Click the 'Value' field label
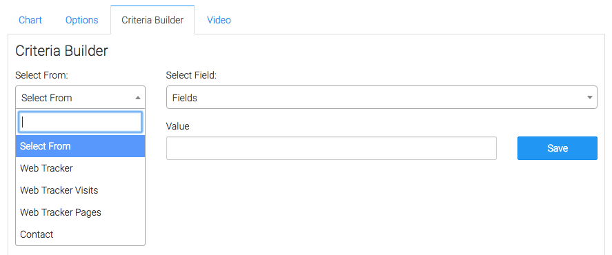The height and width of the screenshot is (255, 612). (x=177, y=126)
